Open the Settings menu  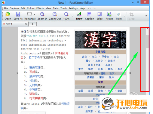tap(73, 8)
